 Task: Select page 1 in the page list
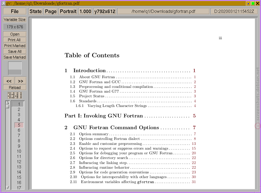(18, 104)
